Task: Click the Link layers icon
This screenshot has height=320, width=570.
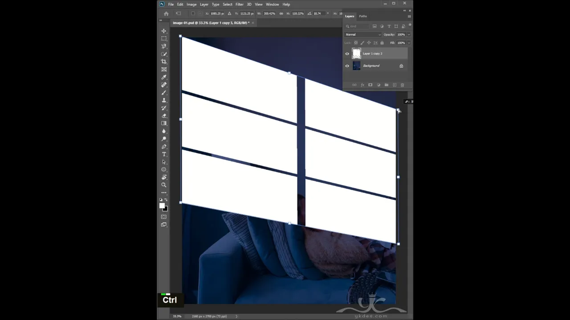Action: pyautogui.click(x=354, y=85)
